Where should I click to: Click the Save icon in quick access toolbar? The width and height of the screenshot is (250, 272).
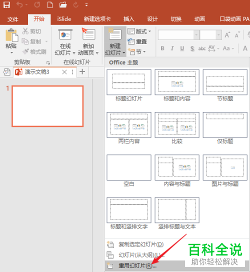(6, 4)
